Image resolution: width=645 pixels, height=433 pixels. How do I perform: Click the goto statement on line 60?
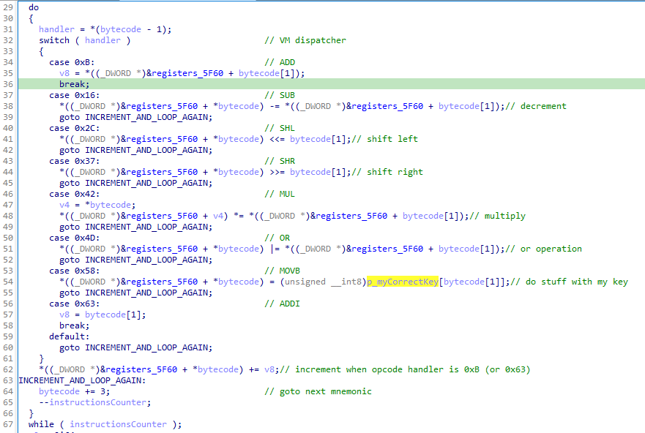pos(136,347)
